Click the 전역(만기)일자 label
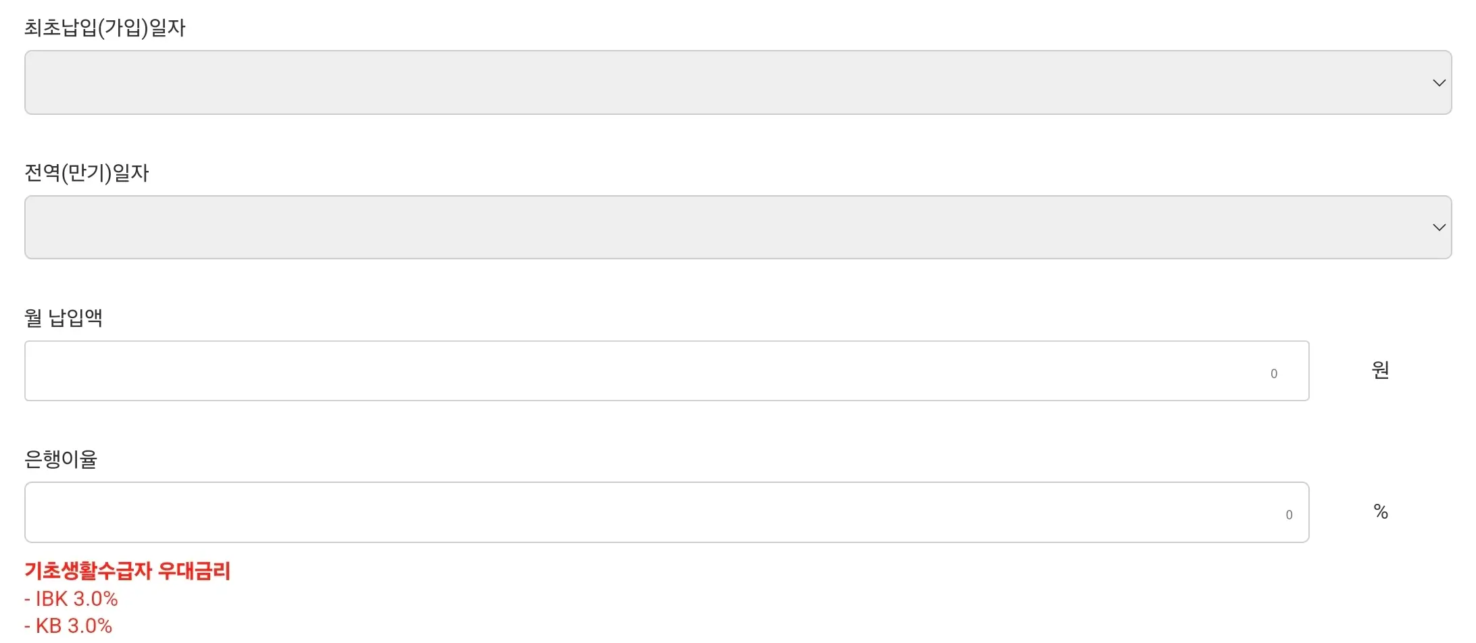This screenshot has width=1476, height=643. 87,173
